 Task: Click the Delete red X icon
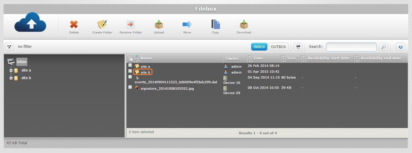[x=74, y=24]
